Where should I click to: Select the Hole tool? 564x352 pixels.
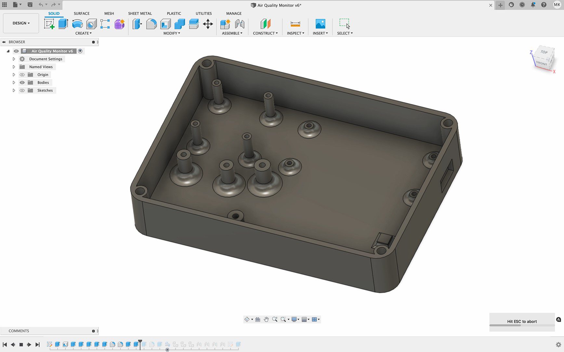[91, 24]
